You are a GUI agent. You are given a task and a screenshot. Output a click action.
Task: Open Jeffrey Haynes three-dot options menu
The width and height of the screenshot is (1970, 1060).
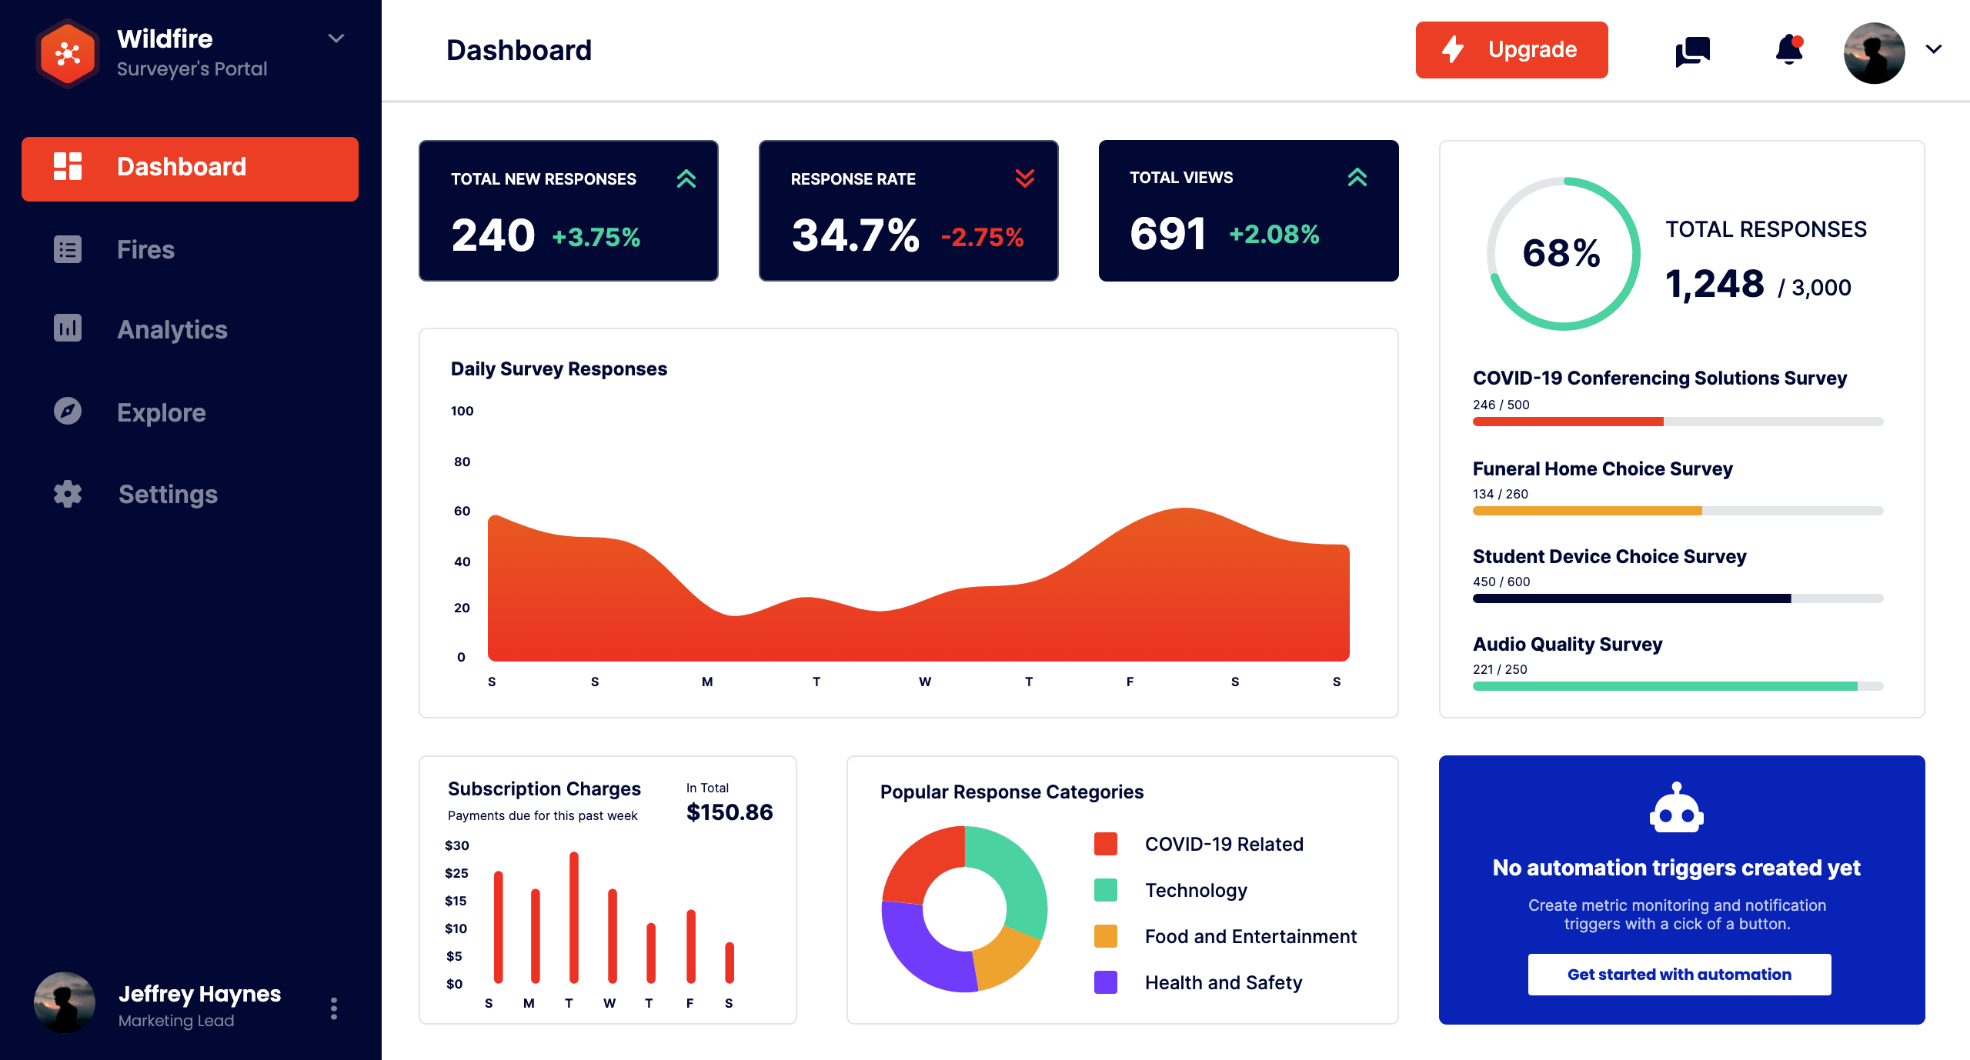point(333,1008)
